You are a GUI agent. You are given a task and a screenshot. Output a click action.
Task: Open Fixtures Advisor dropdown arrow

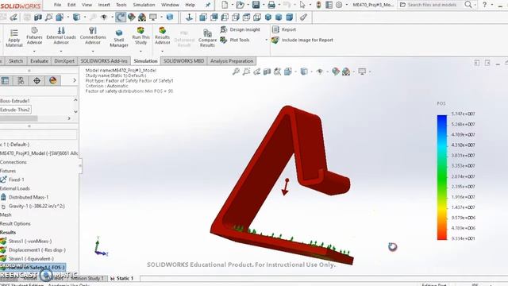pyautogui.click(x=34, y=51)
